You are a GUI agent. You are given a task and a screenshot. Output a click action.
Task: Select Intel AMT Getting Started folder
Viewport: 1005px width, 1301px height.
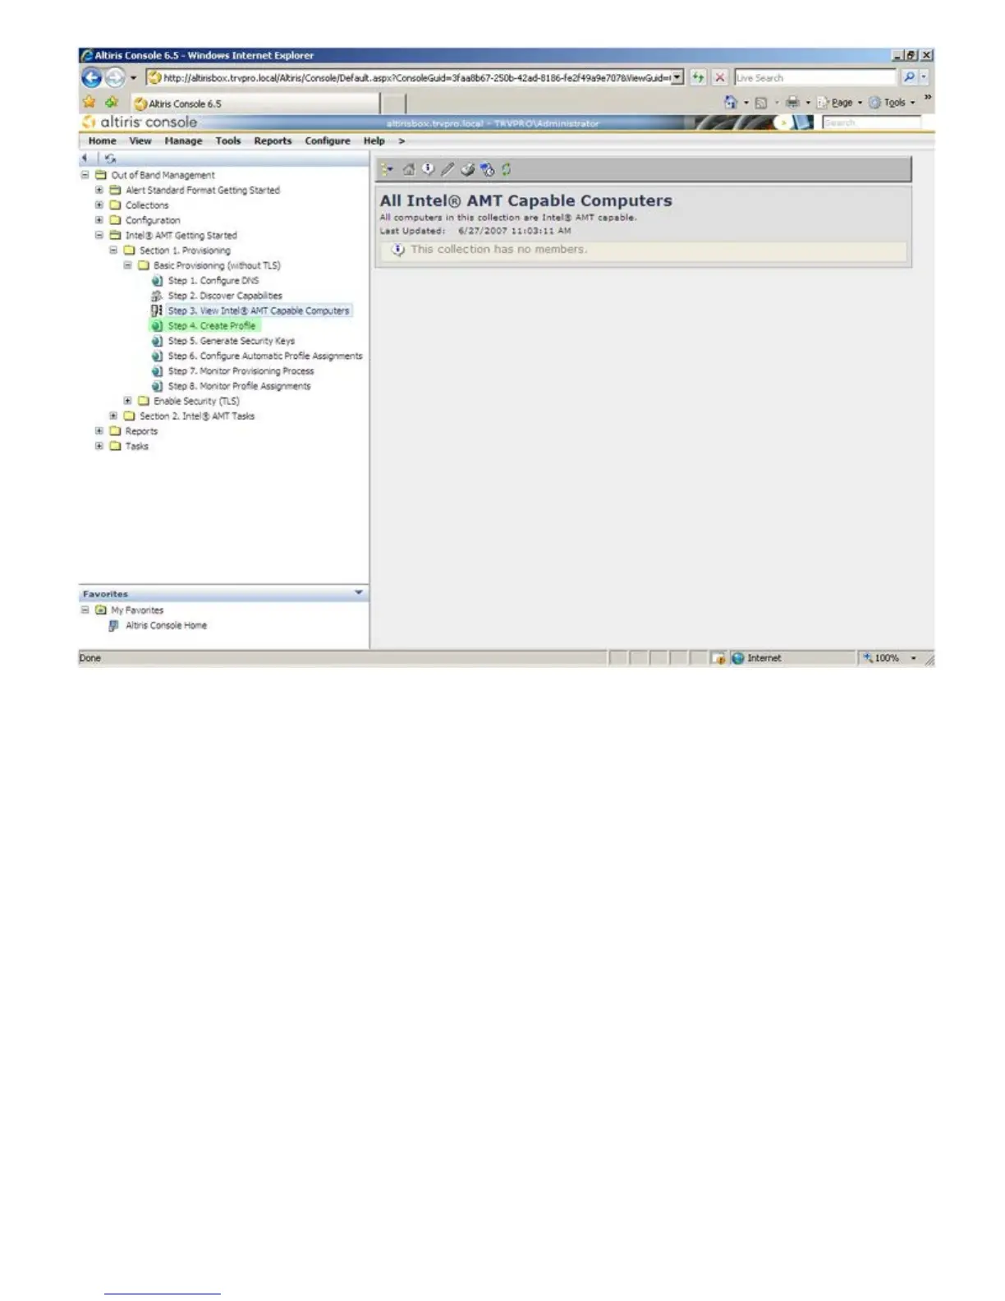click(x=181, y=236)
